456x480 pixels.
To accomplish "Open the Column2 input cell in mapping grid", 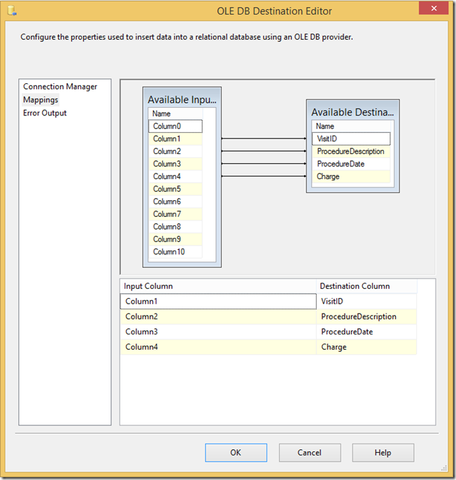I will coord(218,316).
